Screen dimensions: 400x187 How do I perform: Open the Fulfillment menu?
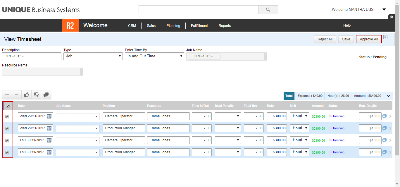pyautogui.click(x=199, y=25)
